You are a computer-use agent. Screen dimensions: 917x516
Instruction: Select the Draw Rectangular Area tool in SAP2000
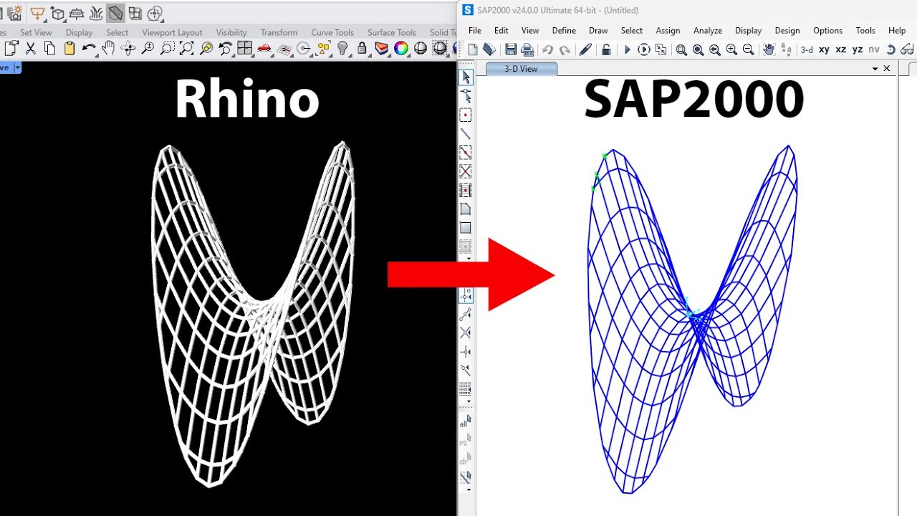[466, 228]
